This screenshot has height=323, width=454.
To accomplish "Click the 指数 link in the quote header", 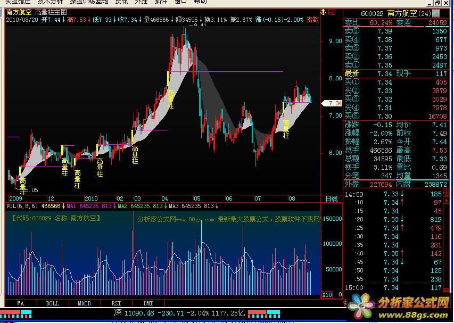I will click(x=313, y=20).
